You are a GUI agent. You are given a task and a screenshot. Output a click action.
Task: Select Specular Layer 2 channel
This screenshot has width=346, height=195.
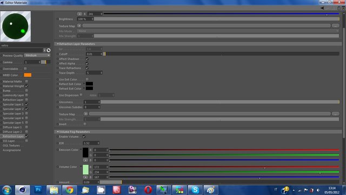[x=13, y=109]
